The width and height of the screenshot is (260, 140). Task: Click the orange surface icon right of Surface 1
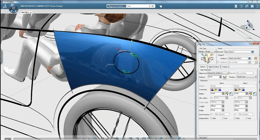[256, 58]
